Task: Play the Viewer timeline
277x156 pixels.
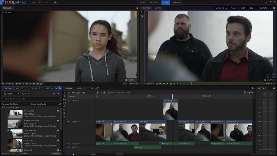Action: 178,84
